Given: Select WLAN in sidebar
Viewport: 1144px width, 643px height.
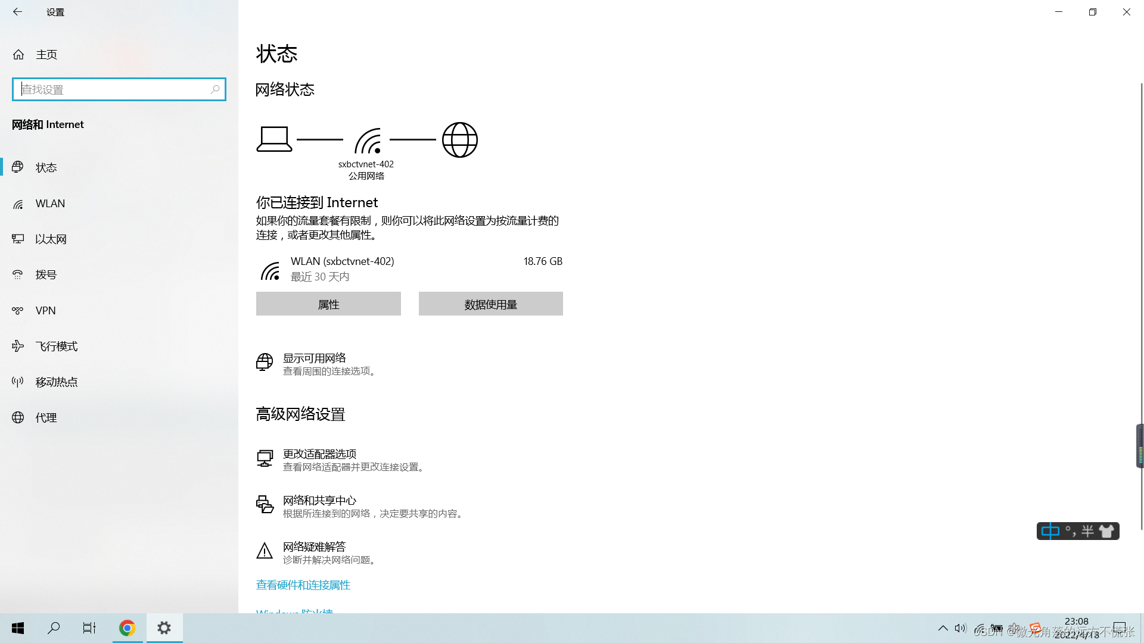Looking at the screenshot, I should 50,204.
